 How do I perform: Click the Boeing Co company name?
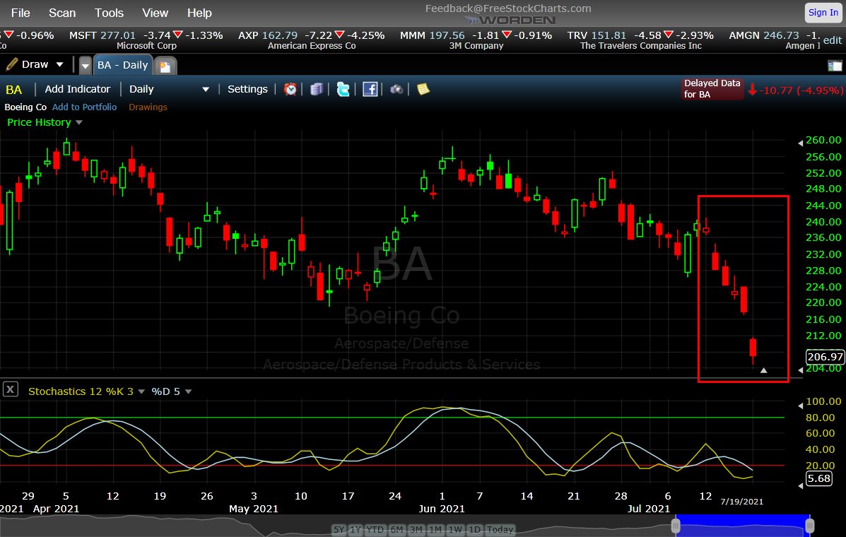(x=25, y=107)
